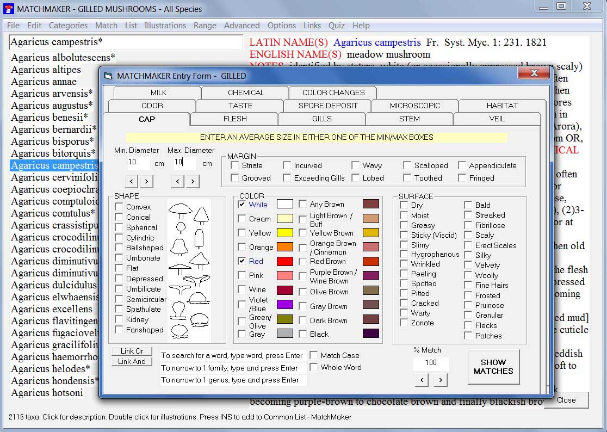Select Agaricus bisporus* in species list
Image resolution: width=607 pixels, height=432 pixels.
[x=52, y=141]
